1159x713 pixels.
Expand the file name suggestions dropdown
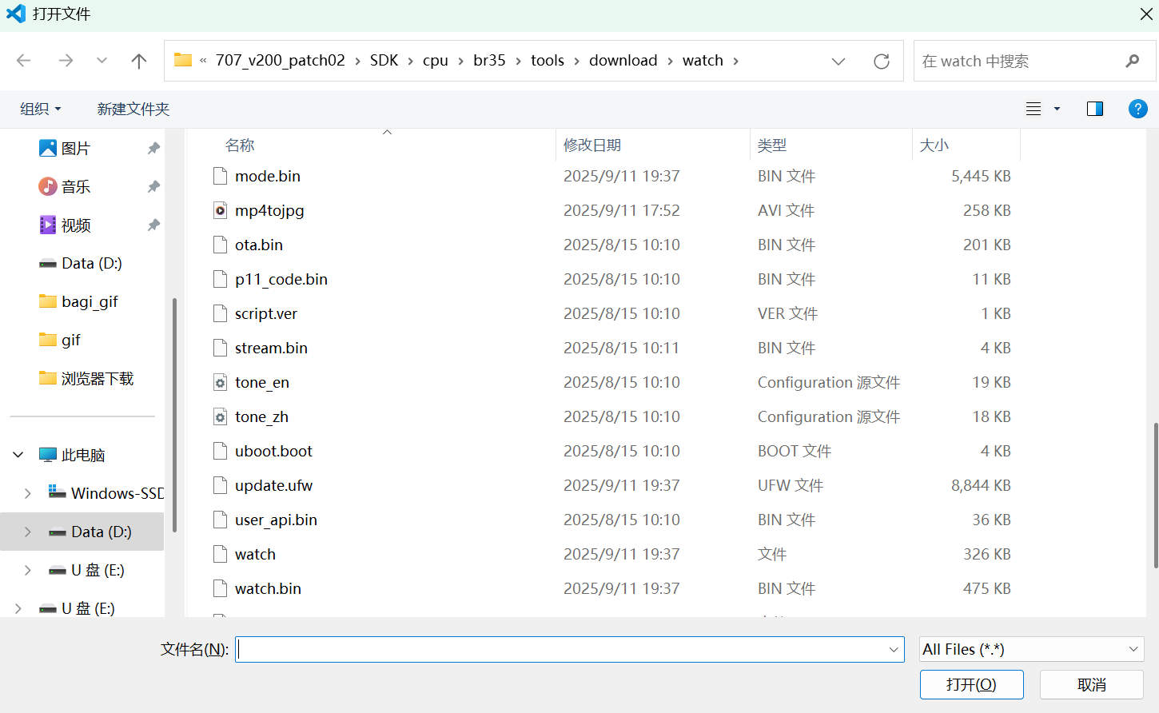pyautogui.click(x=894, y=650)
